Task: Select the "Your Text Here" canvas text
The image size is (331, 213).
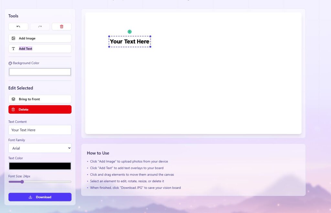Action: pos(130,42)
